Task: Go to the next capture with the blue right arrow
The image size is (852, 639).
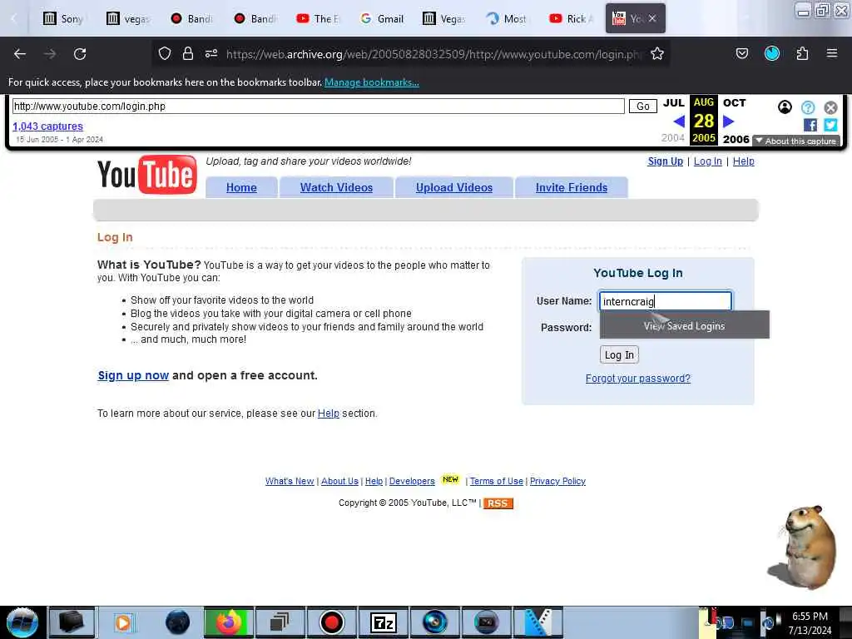Action: (x=729, y=121)
